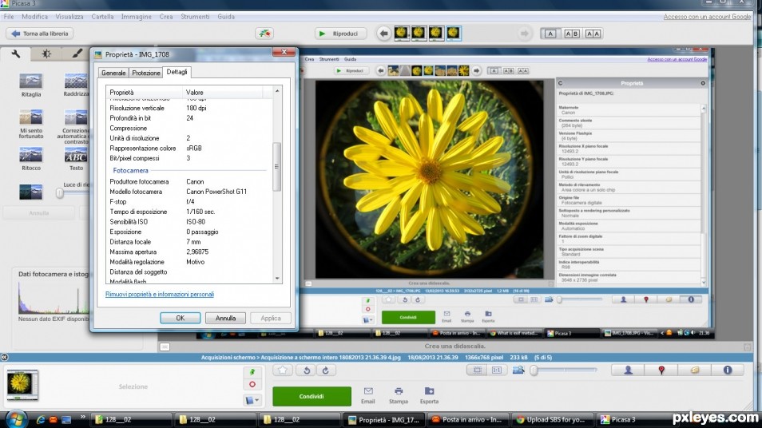Open the tags panel icon
Screen dimensions: 762x428
(x=694, y=371)
